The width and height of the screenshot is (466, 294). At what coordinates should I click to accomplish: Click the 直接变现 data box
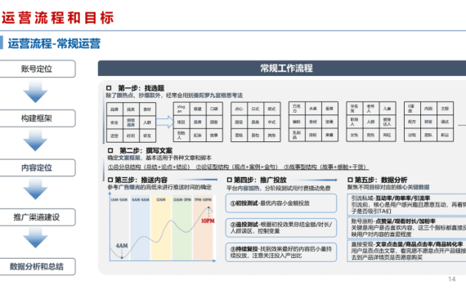point(406,251)
